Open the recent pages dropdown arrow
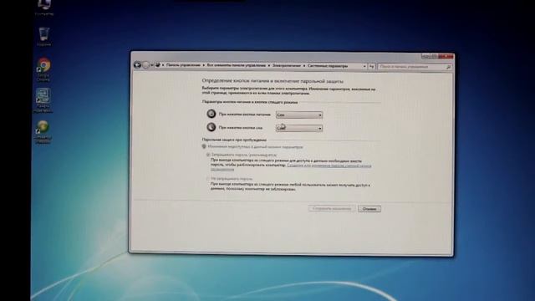The image size is (535, 301). [x=152, y=65]
